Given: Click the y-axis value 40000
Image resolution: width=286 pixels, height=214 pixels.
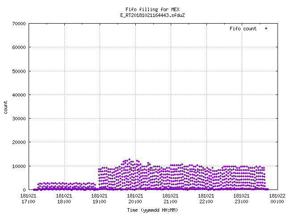Looking at the screenshot, I should tap(19, 95).
